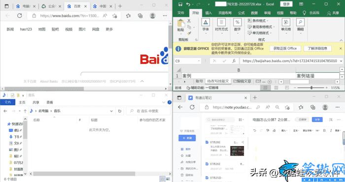Refresh the Music folder in File Explorer
The height and width of the screenshot is (182, 345).
(120, 111)
